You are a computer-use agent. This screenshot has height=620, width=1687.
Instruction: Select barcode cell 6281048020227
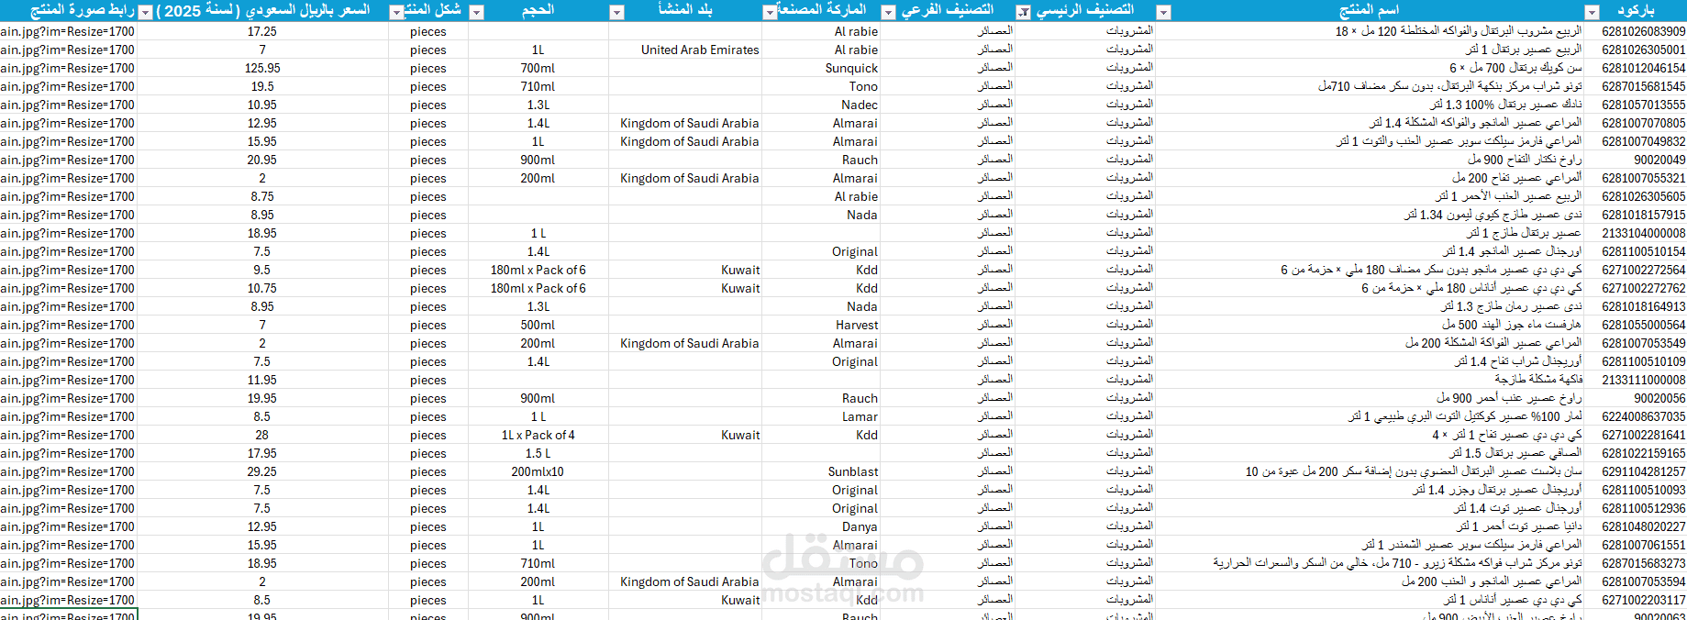coord(1636,526)
